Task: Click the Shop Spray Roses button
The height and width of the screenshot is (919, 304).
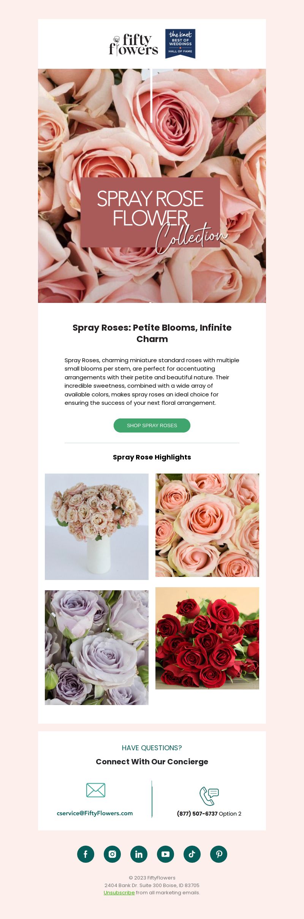Action: click(152, 425)
